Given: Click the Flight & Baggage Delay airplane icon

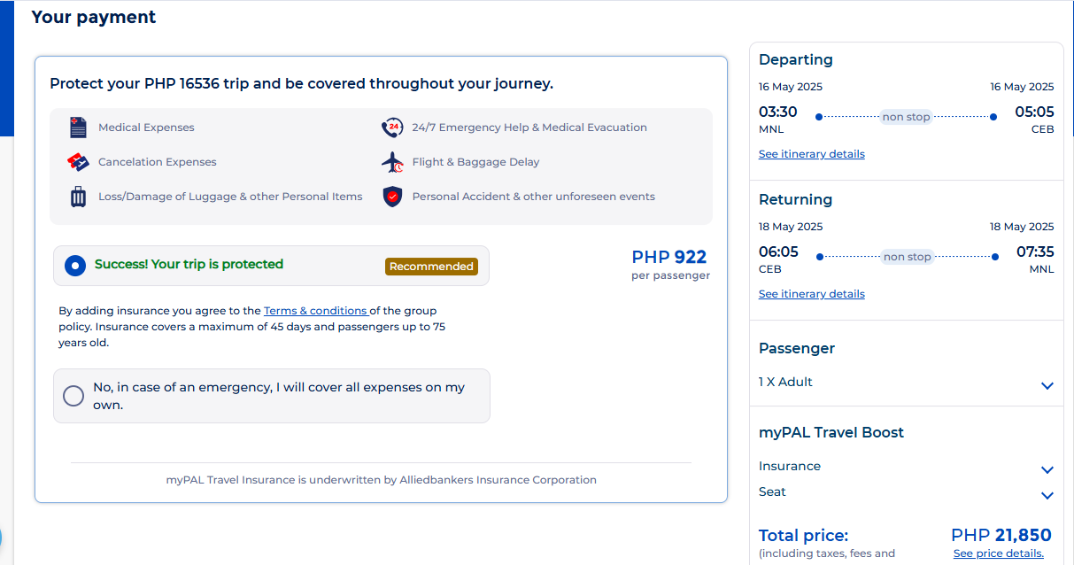Looking at the screenshot, I should click(392, 162).
